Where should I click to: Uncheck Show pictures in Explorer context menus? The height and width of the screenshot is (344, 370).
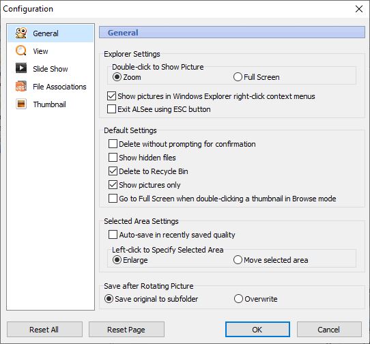[111, 96]
